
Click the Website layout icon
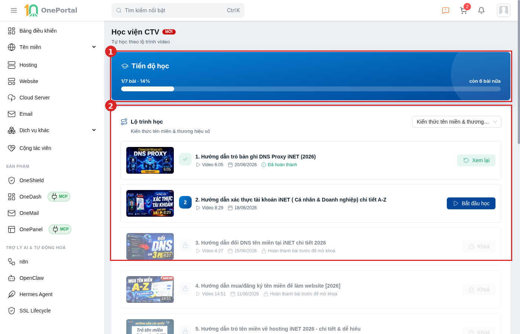point(12,81)
